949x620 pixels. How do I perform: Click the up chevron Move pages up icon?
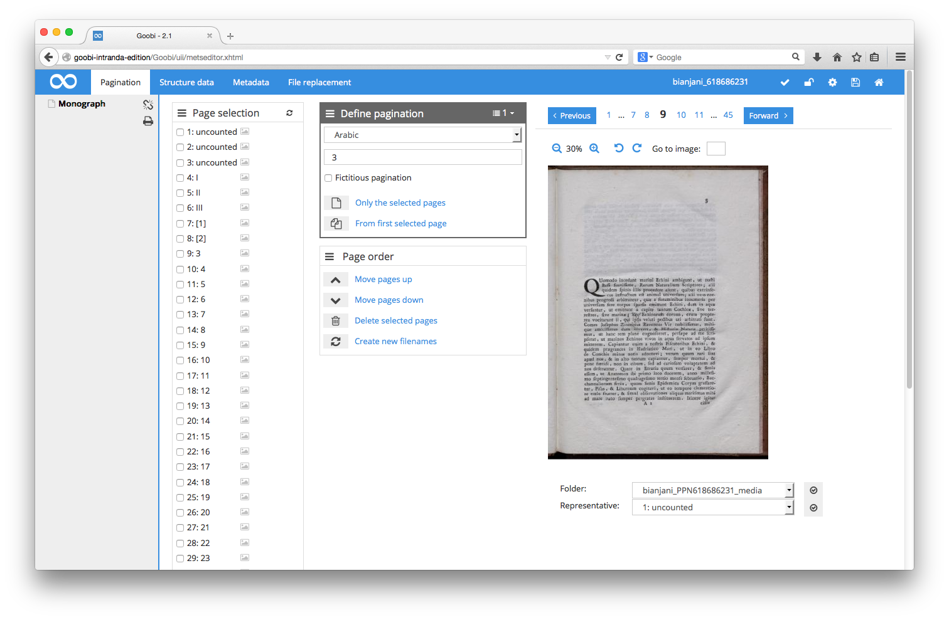coord(336,280)
